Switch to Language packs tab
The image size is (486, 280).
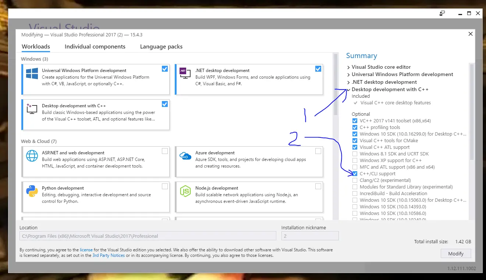click(161, 47)
